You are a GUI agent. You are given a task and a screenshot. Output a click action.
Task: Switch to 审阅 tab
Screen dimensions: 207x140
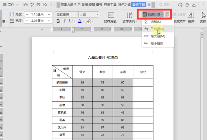coord(85,5)
